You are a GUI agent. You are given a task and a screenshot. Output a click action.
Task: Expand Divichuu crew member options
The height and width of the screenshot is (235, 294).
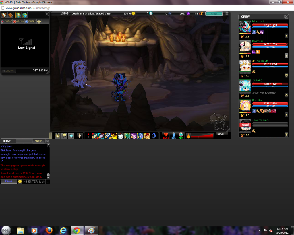coord(286,55)
